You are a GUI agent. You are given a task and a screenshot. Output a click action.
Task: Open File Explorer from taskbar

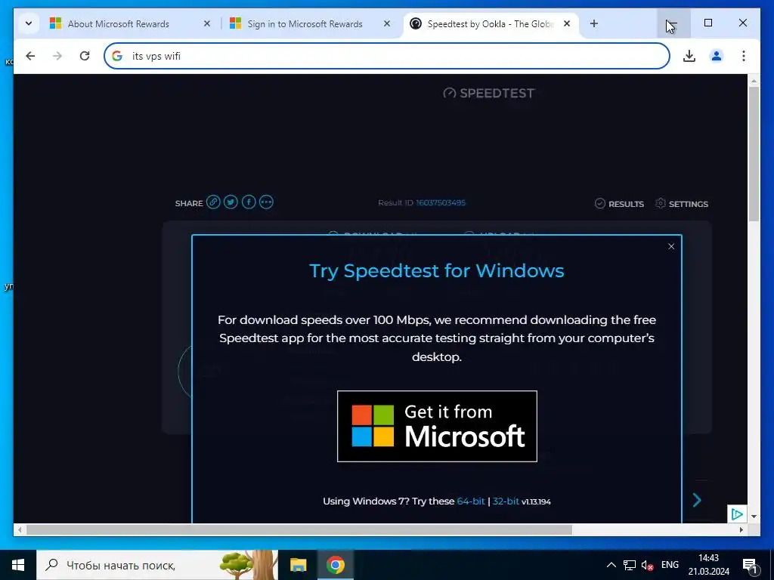(298, 565)
